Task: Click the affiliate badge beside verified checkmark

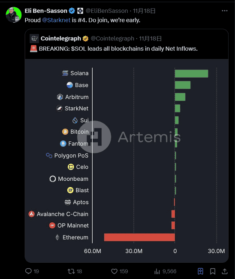Action: 80,11
